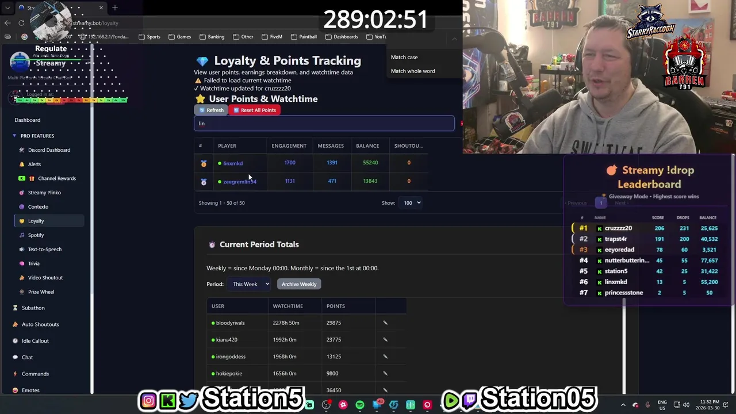The image size is (736, 414).
Task: Click the bloodyrivals user row
Action: click(x=306, y=323)
